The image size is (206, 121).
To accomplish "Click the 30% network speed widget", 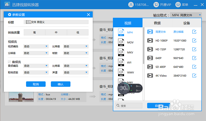I will pyautogui.click(x=130, y=88).
